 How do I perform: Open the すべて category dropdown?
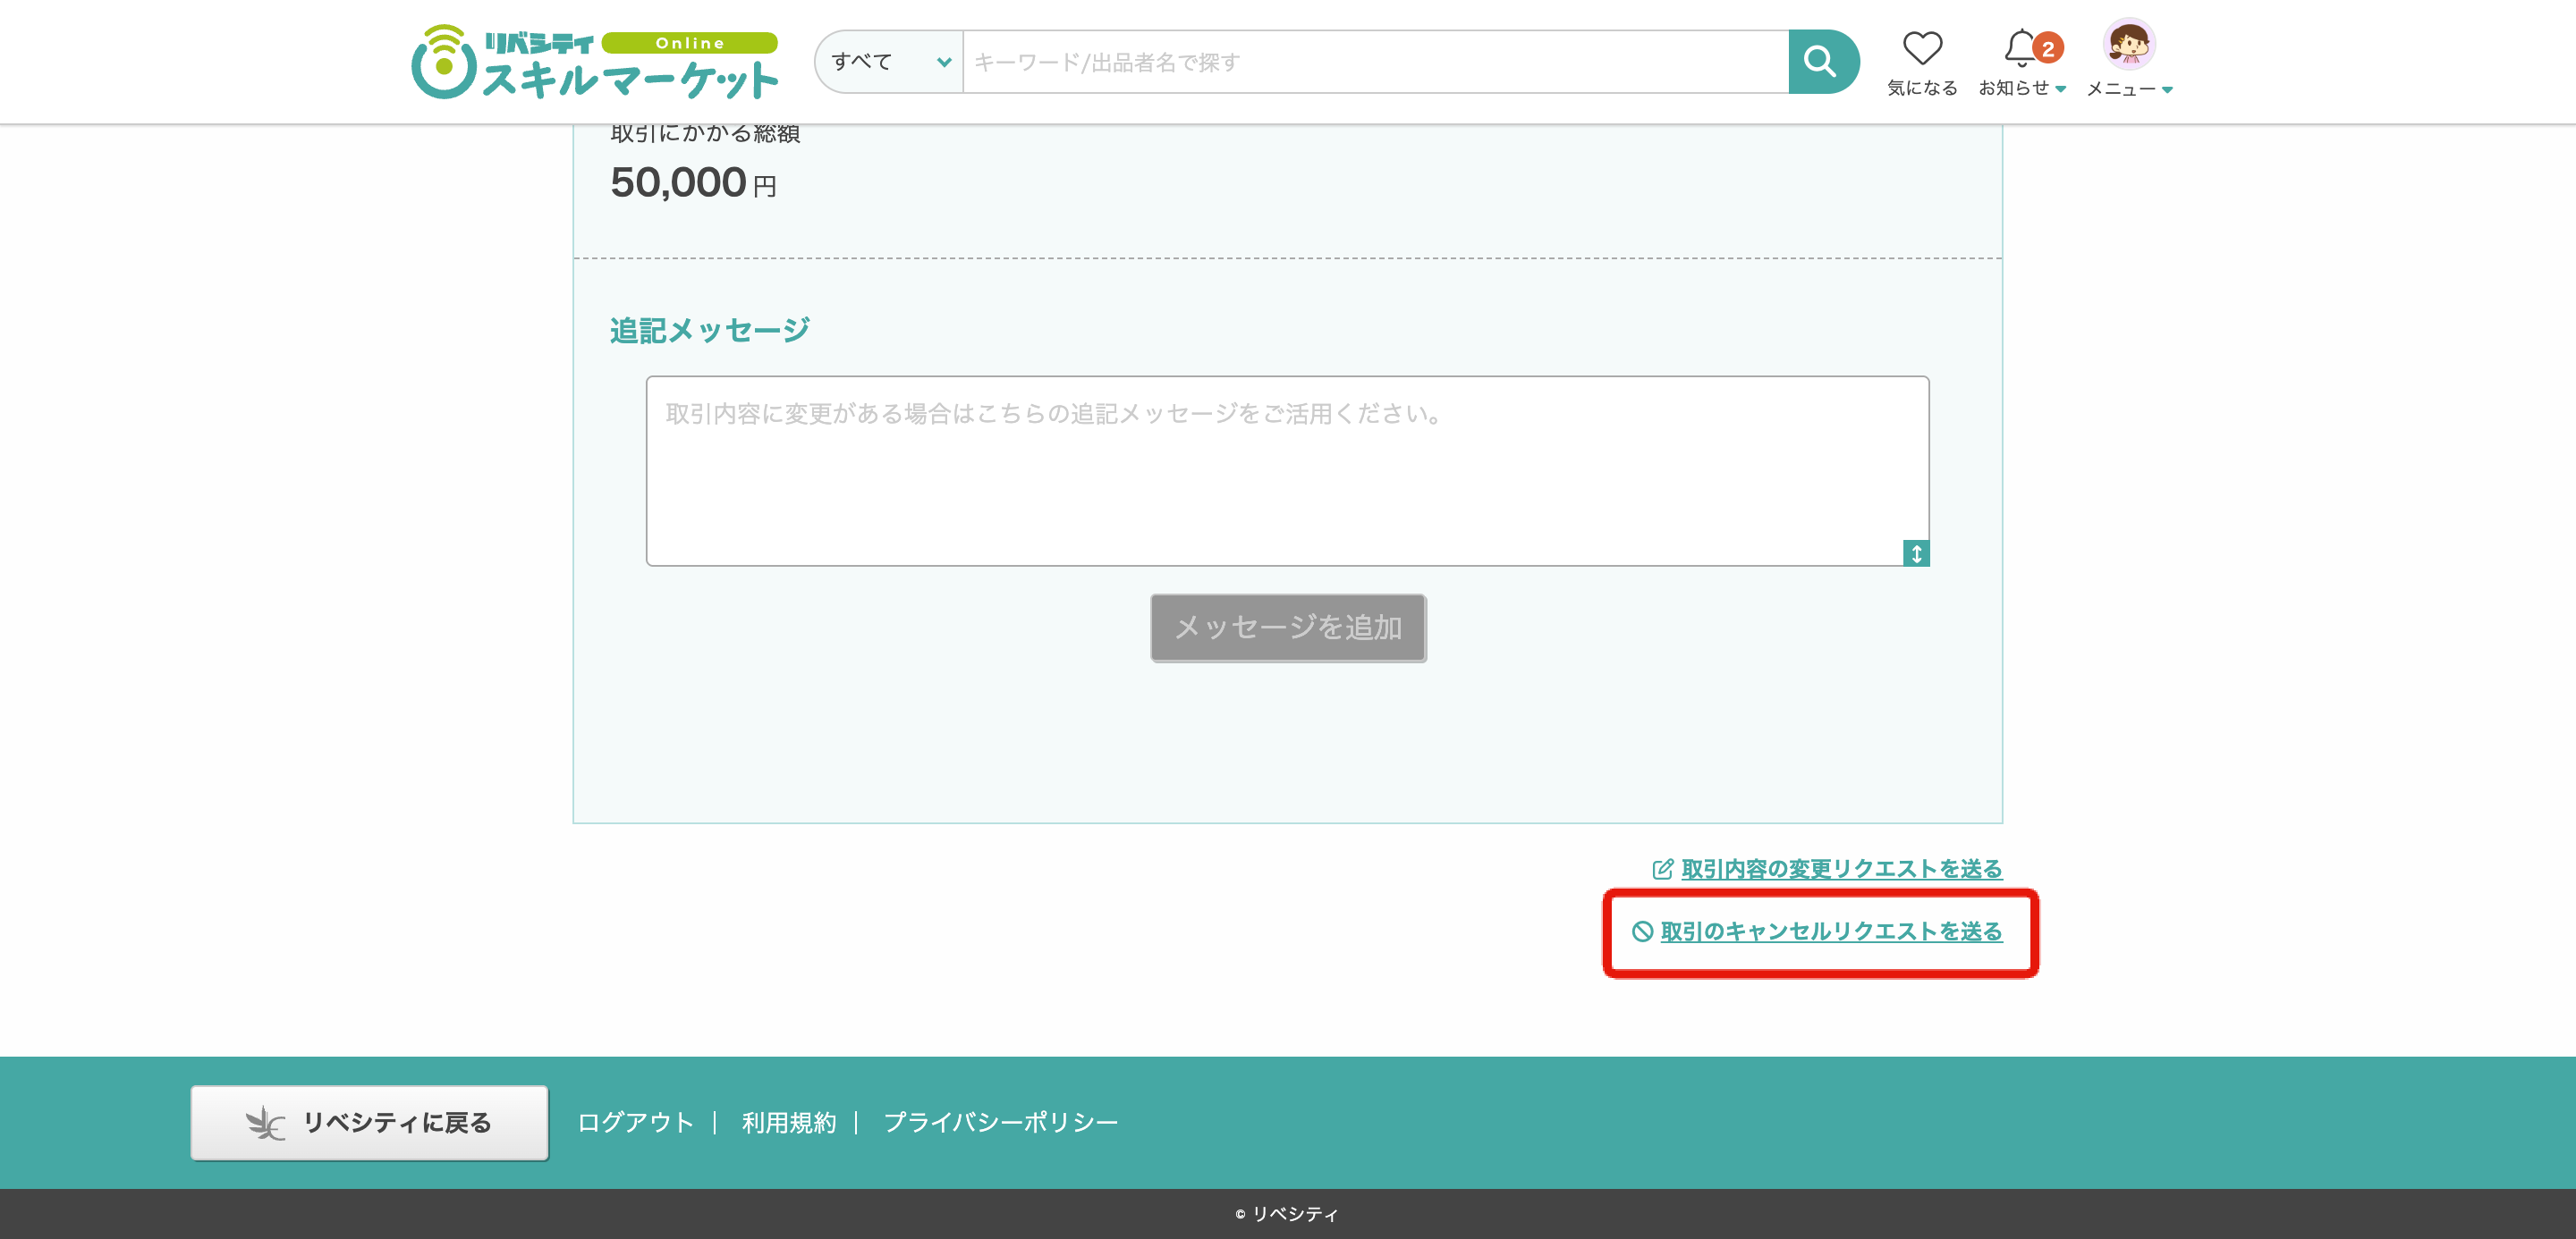point(889,62)
